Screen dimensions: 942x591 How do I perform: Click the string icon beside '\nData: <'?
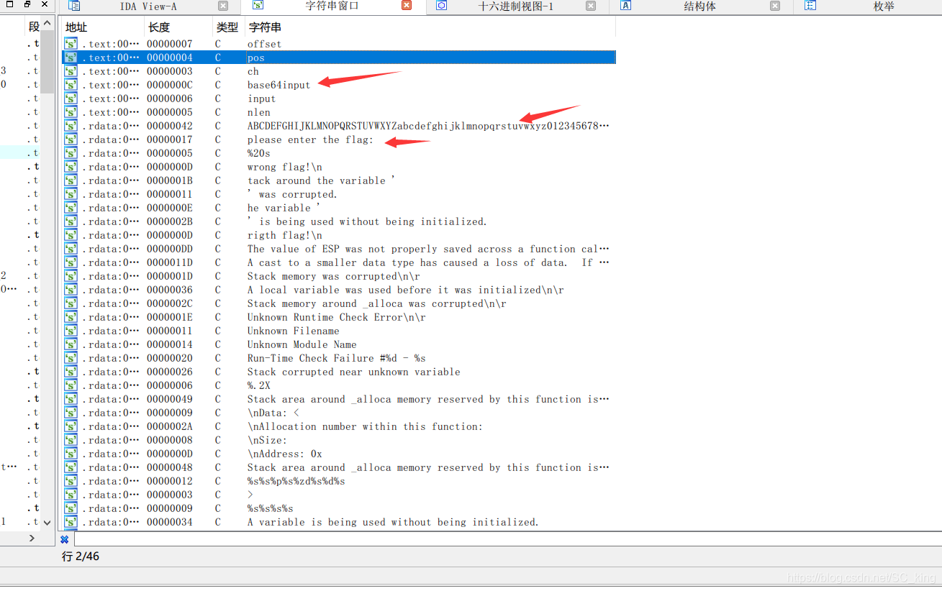[x=71, y=413]
